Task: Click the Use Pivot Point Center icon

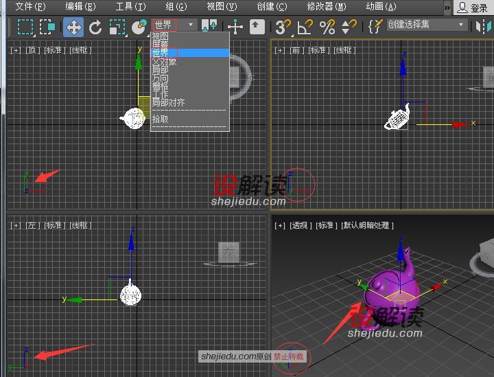Action: point(209,26)
